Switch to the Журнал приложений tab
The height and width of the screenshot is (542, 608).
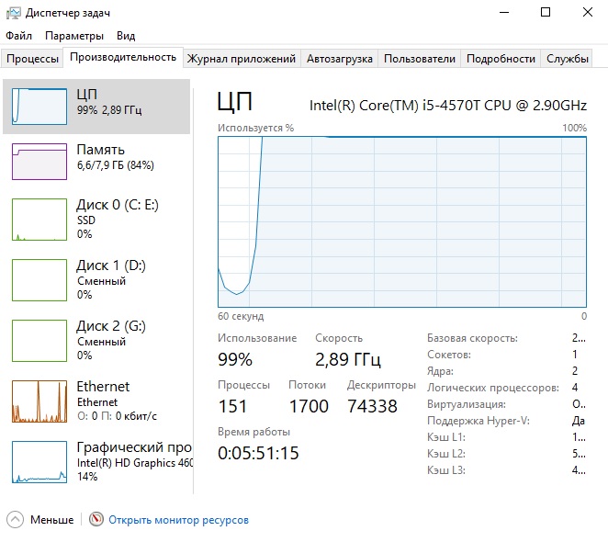242,59
